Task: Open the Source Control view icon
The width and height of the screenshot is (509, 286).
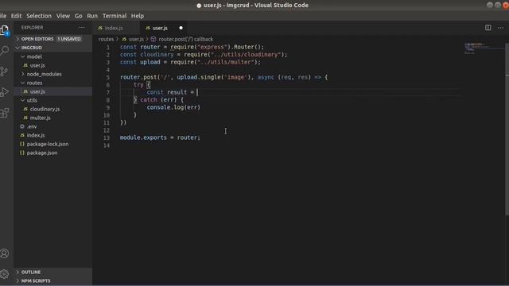Action: click(4, 71)
